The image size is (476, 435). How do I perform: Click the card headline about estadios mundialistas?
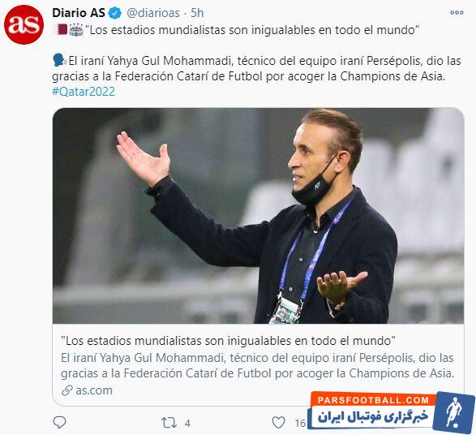229,341
